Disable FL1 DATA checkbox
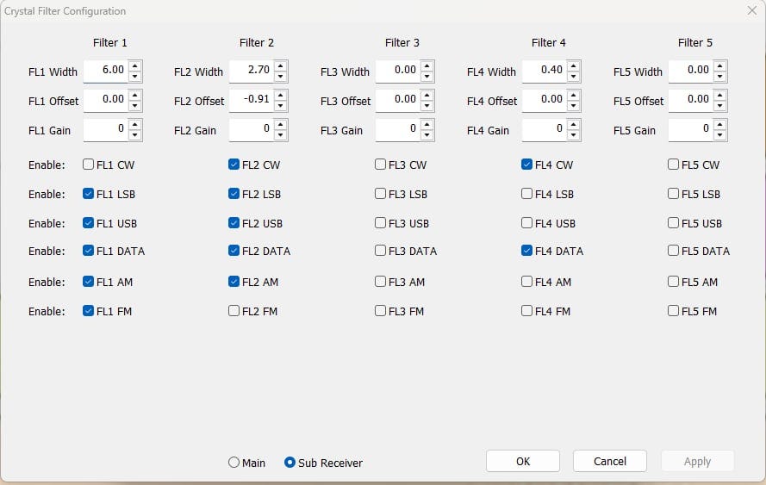This screenshot has width=766, height=485. [x=88, y=251]
